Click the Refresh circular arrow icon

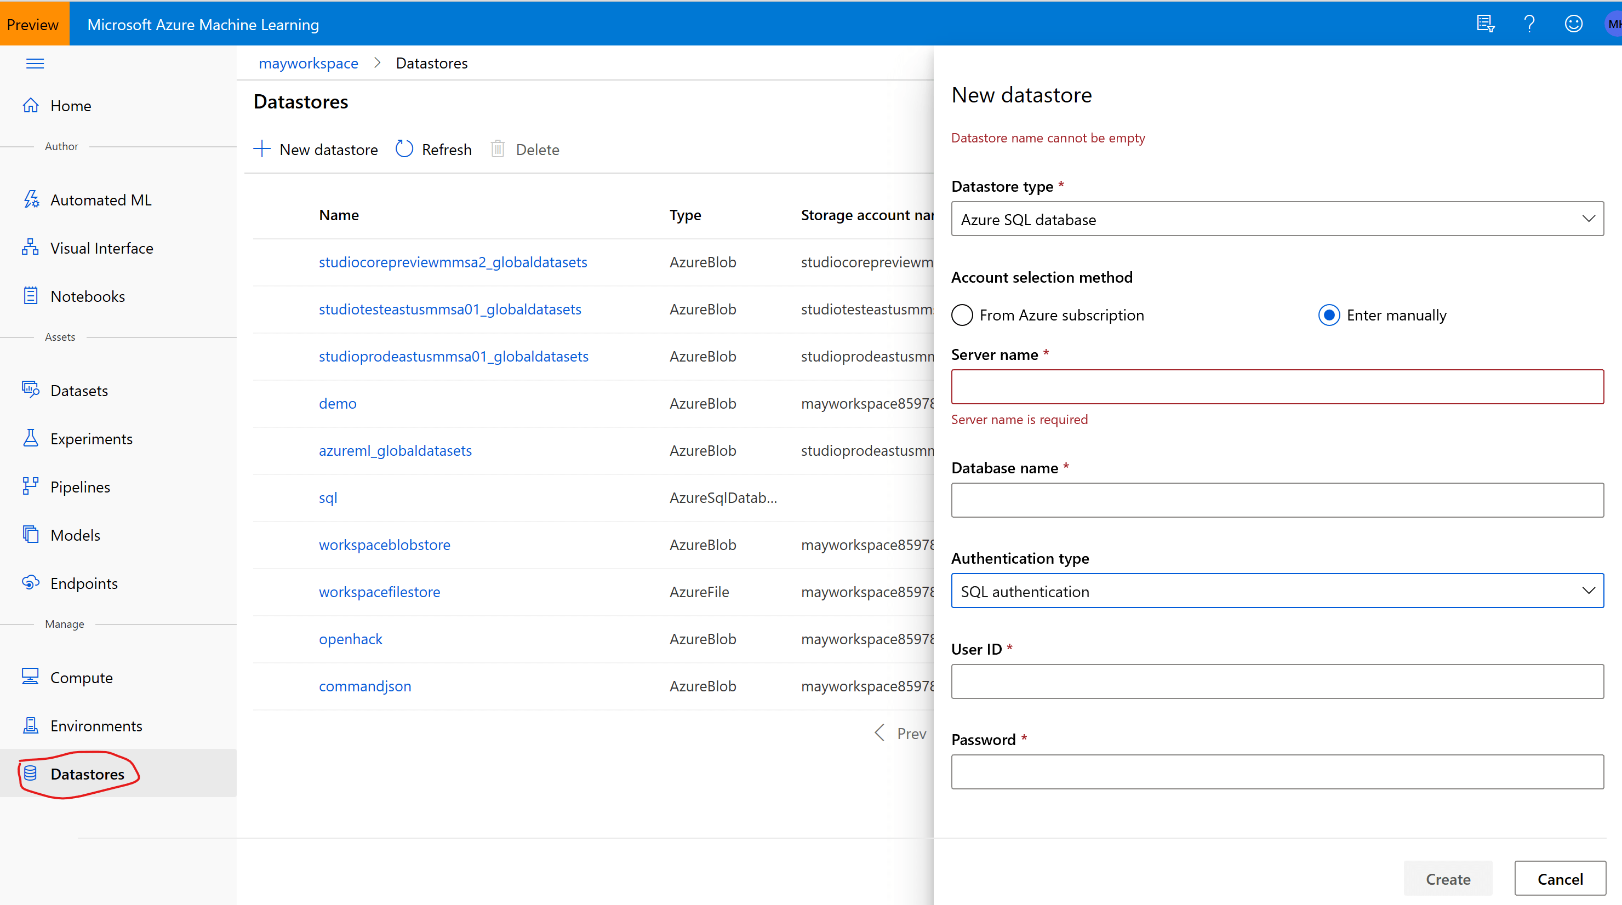pyautogui.click(x=404, y=149)
